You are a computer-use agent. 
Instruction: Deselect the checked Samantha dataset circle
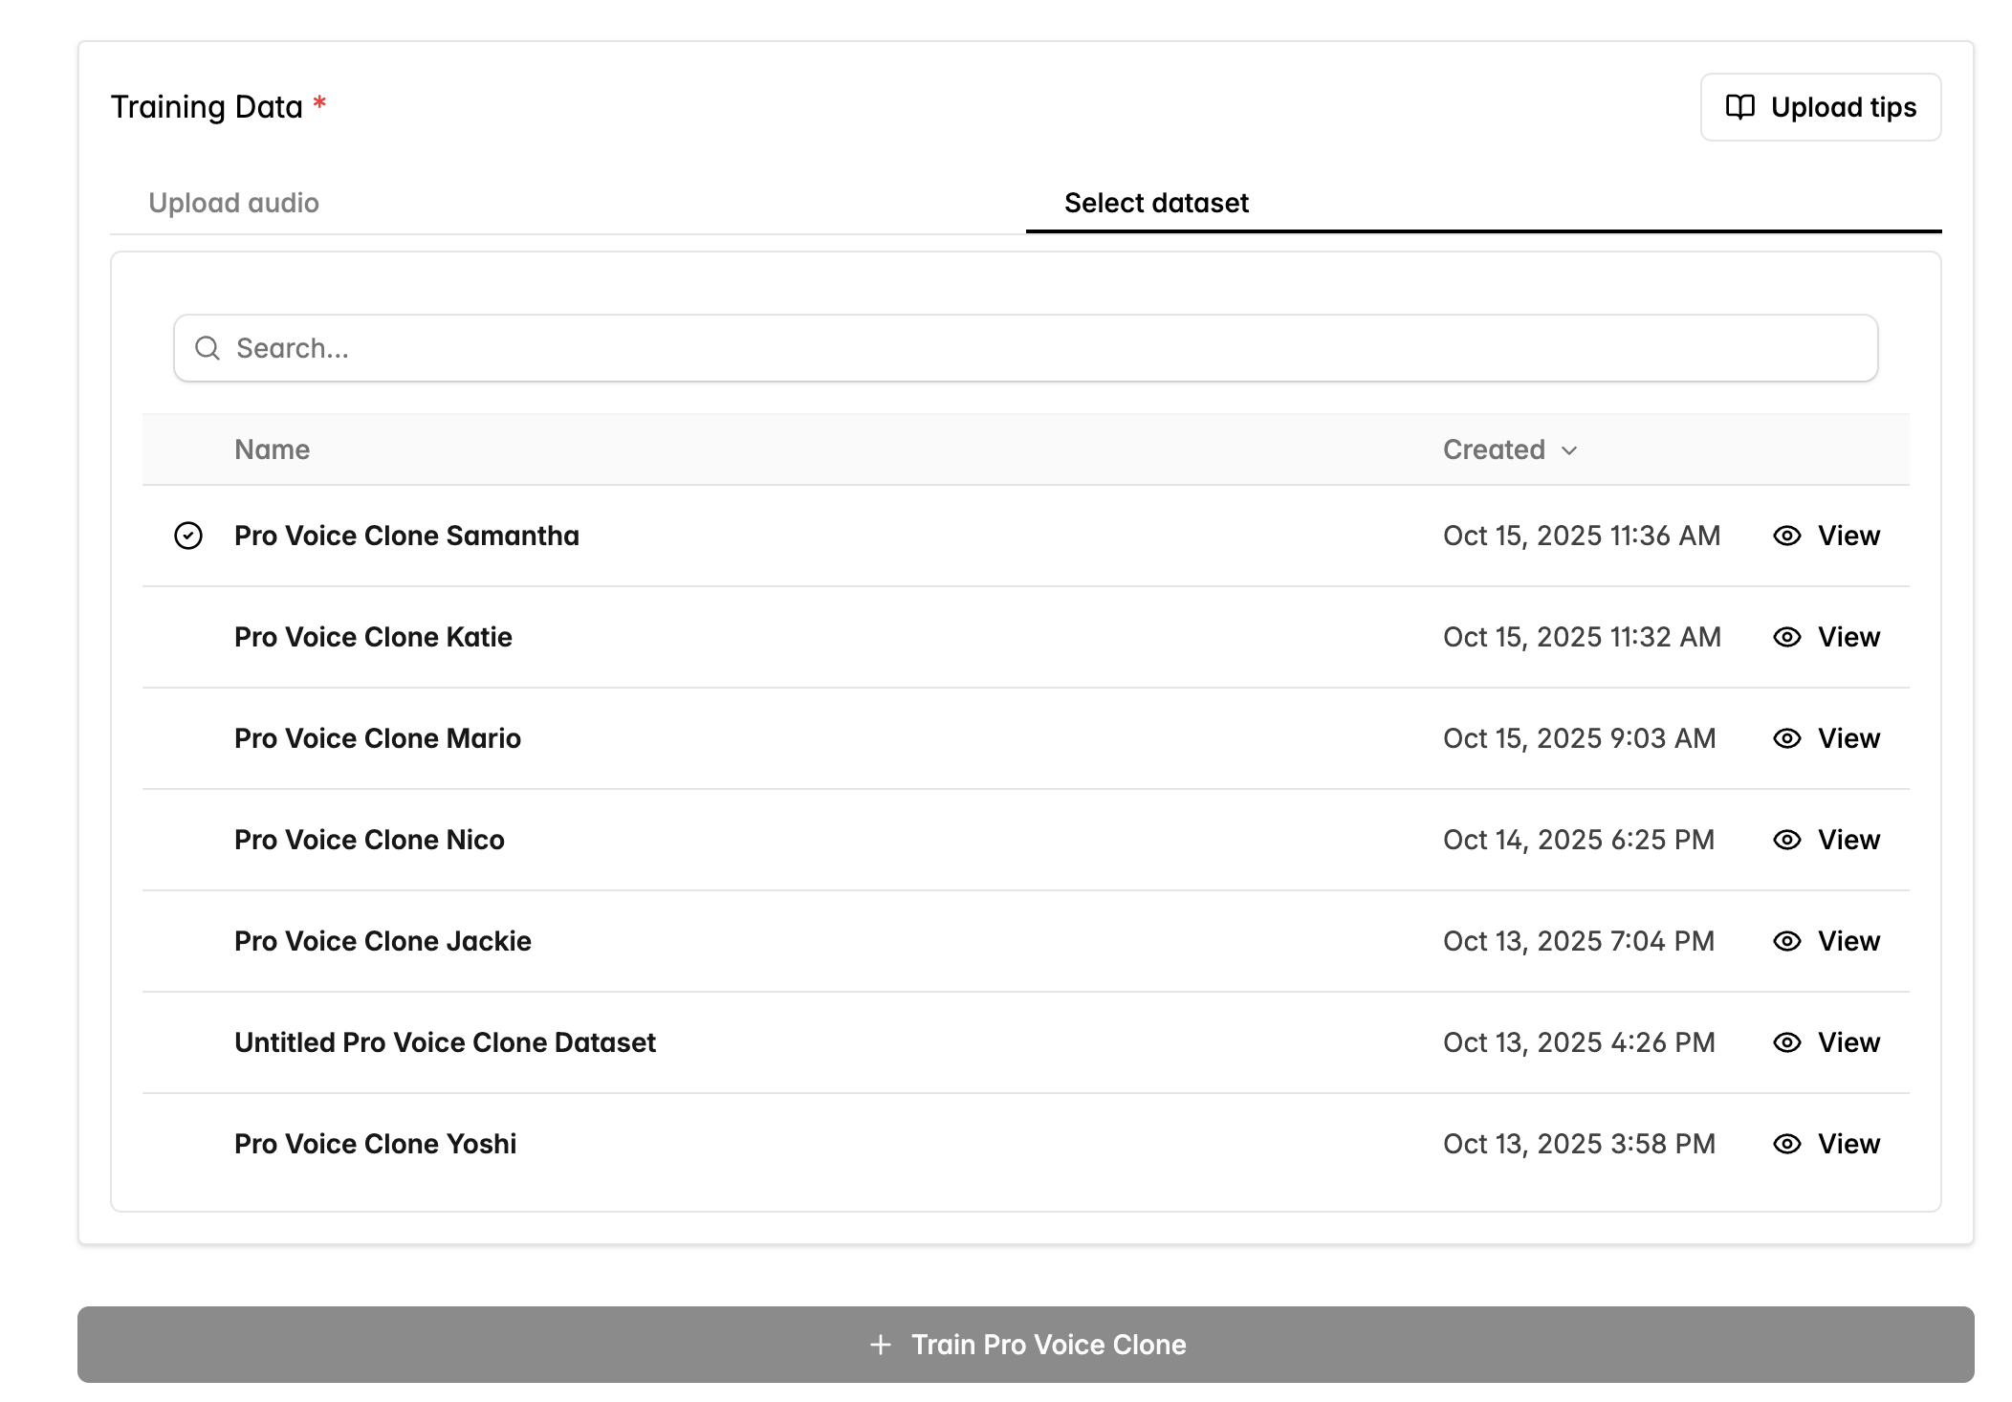[x=188, y=536]
